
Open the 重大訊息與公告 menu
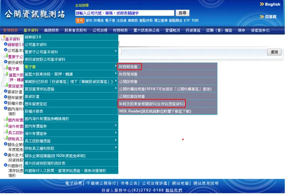[x=146, y=30]
